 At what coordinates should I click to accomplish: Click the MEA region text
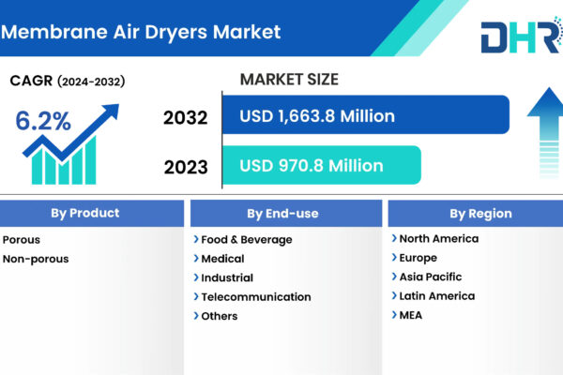[x=411, y=315]
